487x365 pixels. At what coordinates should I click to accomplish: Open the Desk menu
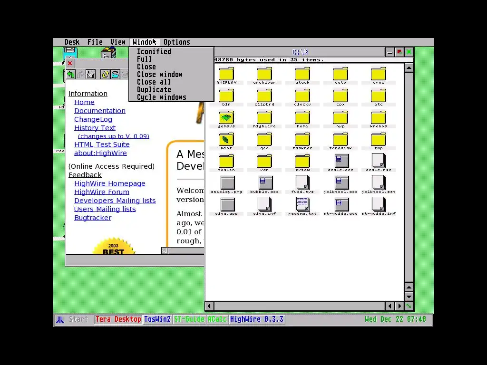point(72,42)
